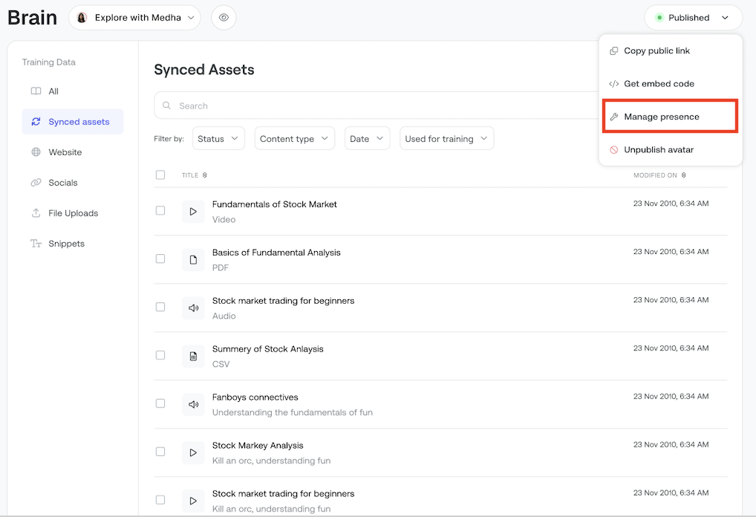Click the CSV file icon for Summery of Stock Anlaysis

click(x=193, y=357)
